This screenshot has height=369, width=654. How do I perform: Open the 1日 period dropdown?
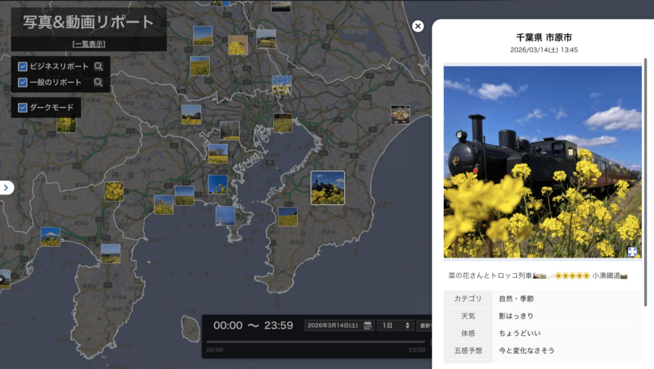pyautogui.click(x=395, y=325)
